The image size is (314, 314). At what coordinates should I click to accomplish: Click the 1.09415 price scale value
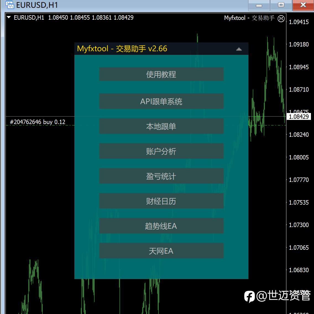[299, 22]
